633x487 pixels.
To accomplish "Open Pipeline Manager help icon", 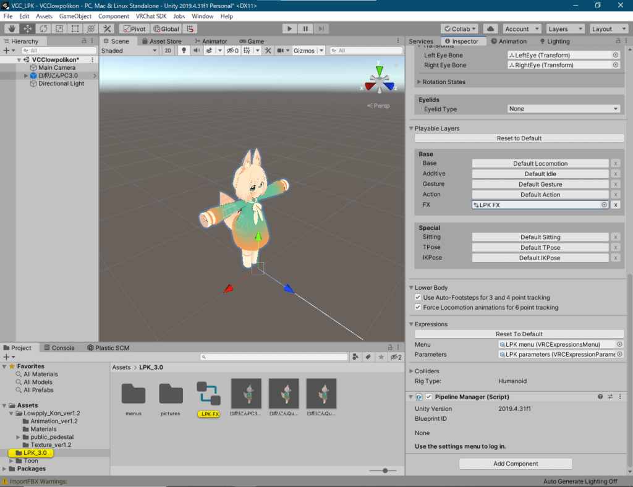I will click(600, 397).
